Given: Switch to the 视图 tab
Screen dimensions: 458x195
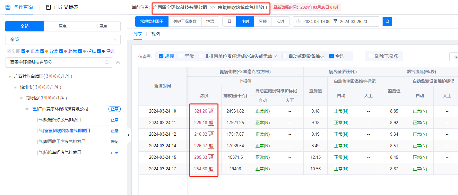Looking at the screenshot, I should [x=156, y=34].
